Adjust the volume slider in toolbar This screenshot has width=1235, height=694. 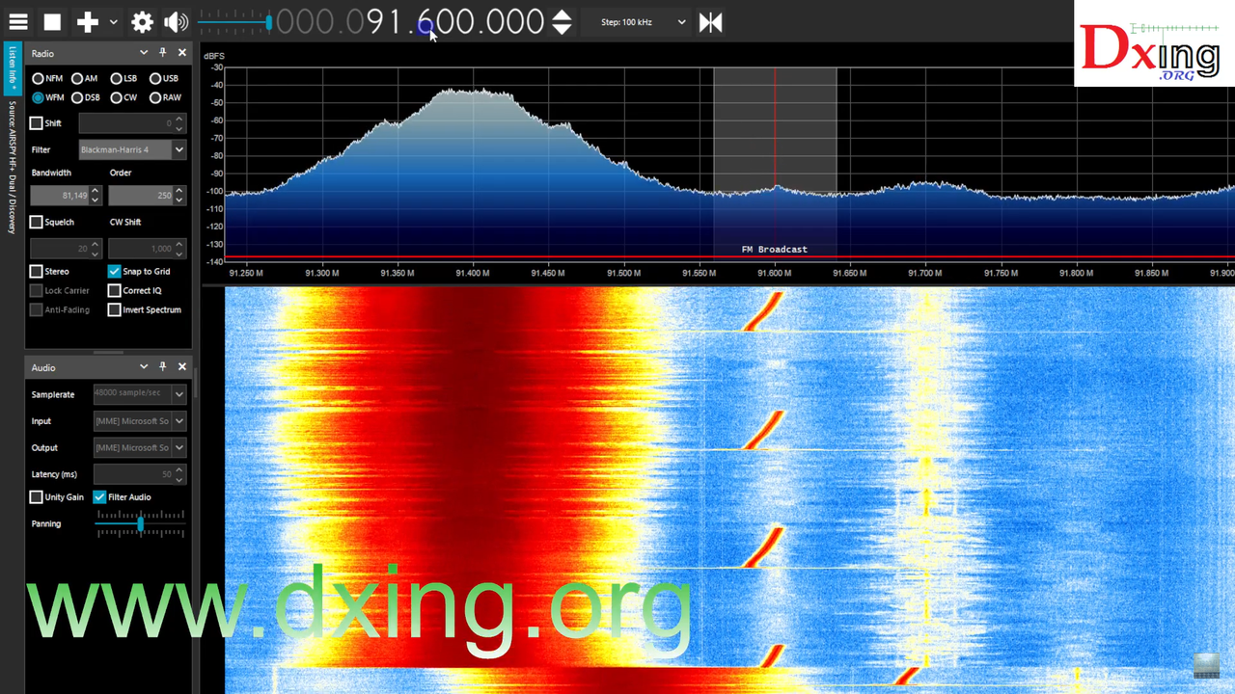(x=235, y=21)
